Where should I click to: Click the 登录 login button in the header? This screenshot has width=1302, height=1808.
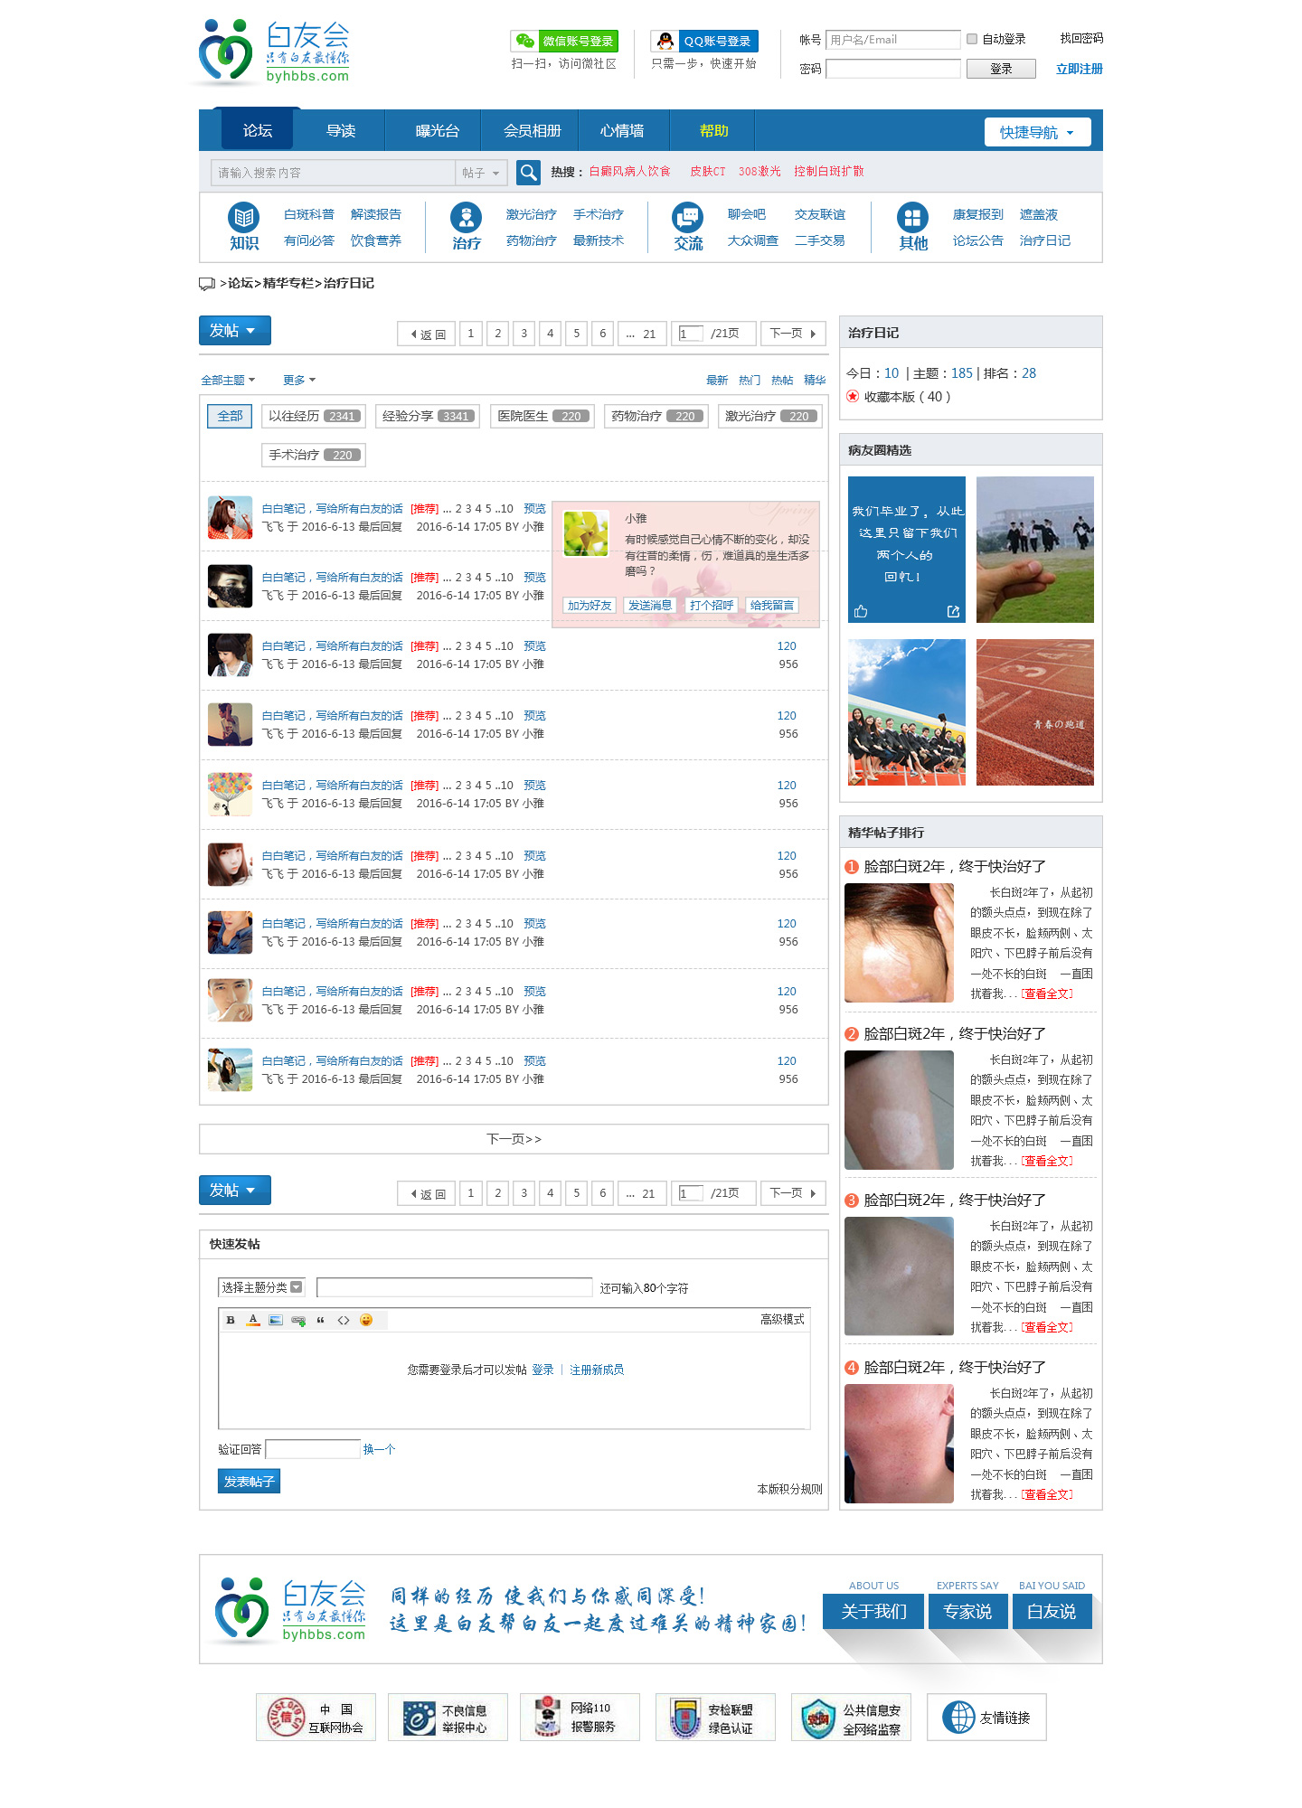[1001, 69]
